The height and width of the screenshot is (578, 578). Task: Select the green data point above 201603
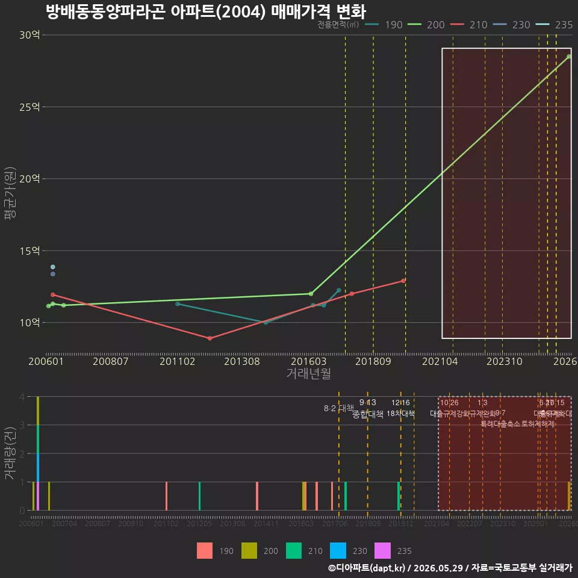311,294
